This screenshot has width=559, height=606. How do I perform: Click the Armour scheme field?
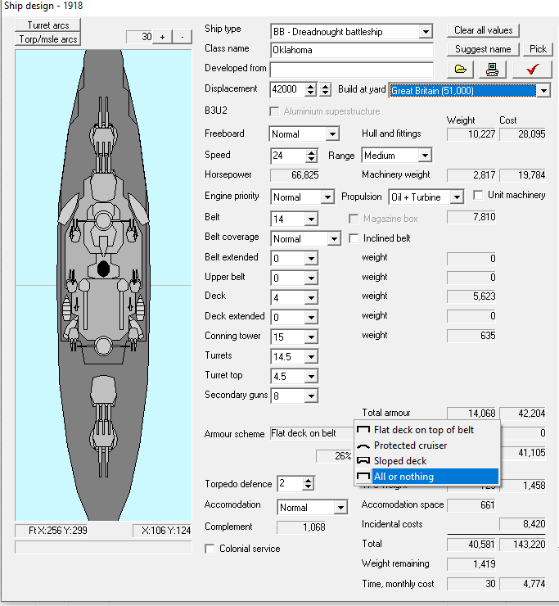pos(312,433)
